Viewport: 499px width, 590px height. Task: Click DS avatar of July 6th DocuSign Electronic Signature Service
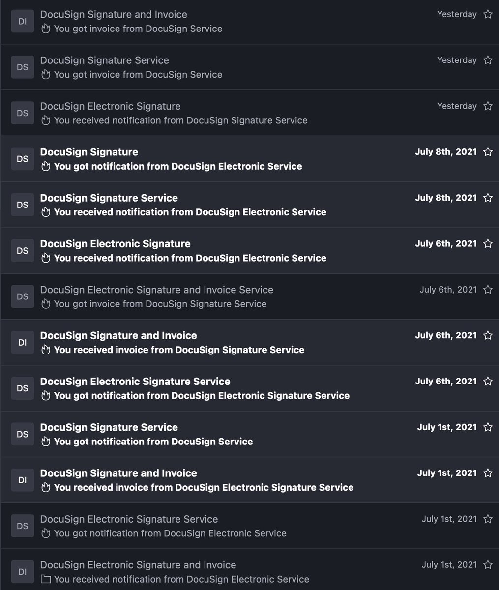23,388
